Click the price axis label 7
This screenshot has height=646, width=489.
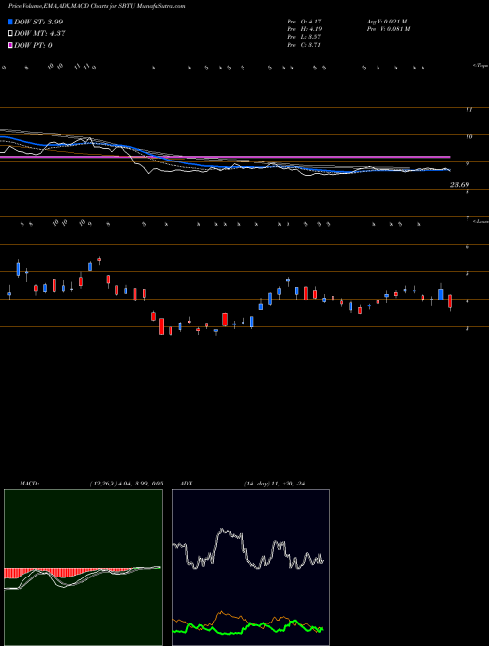coord(467,219)
